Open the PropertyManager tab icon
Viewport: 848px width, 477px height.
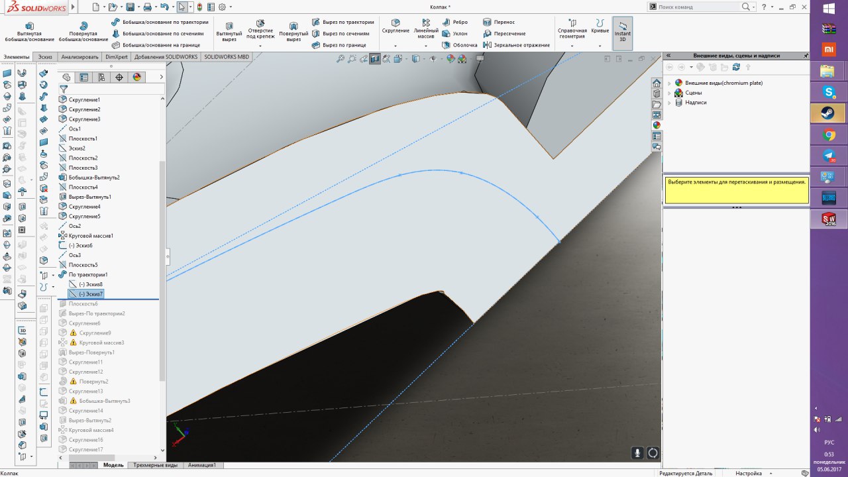point(84,77)
